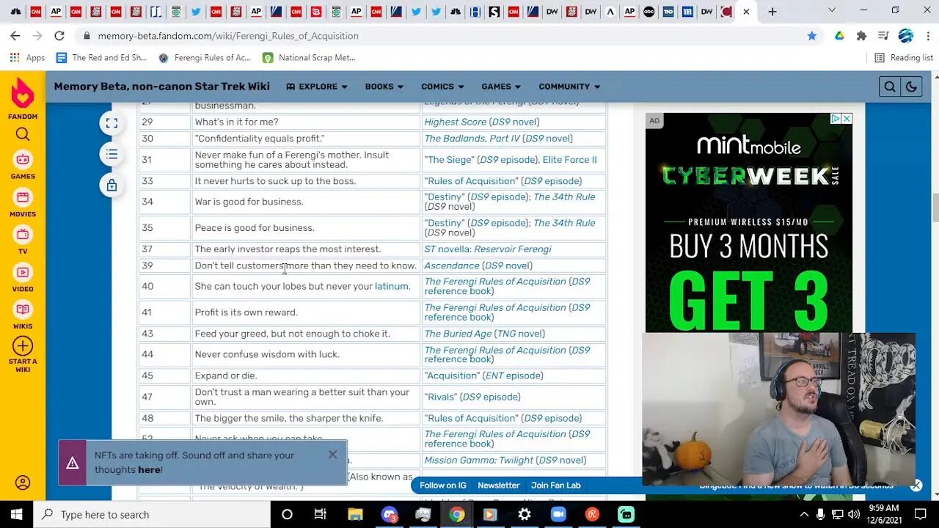Expand the GAMES menu
Screen dimensions: 939x528
501,87
